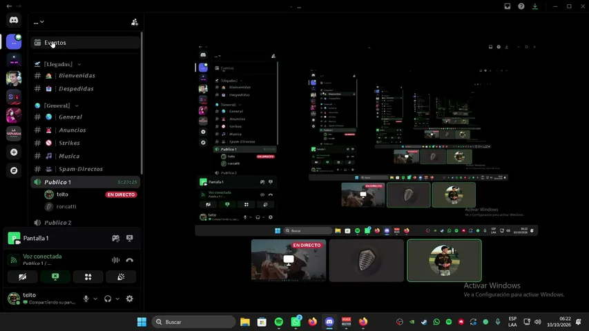Image resolution: width=589 pixels, height=331 pixels.
Task: Open stream settings for Pantalla 1
Action: (x=116, y=238)
